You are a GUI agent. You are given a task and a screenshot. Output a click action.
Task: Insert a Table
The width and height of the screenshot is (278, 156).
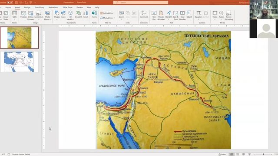click(14, 16)
